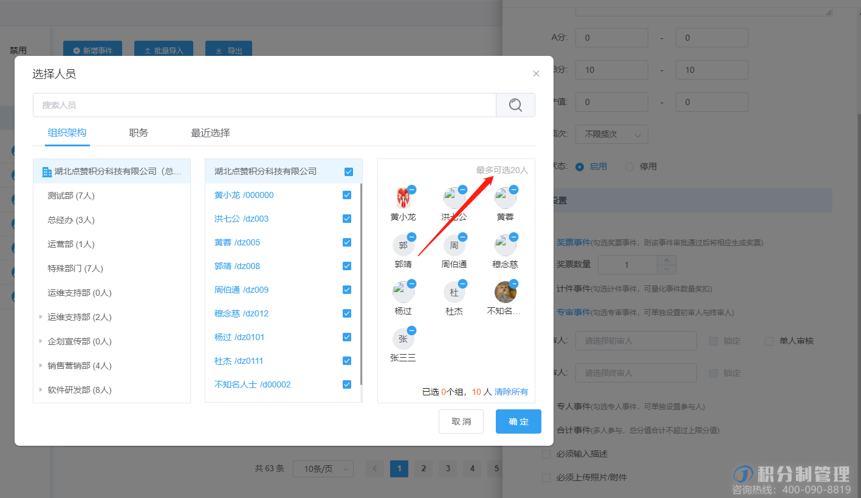Remove 张三三 from selection
The width and height of the screenshot is (861, 498).
(x=411, y=330)
